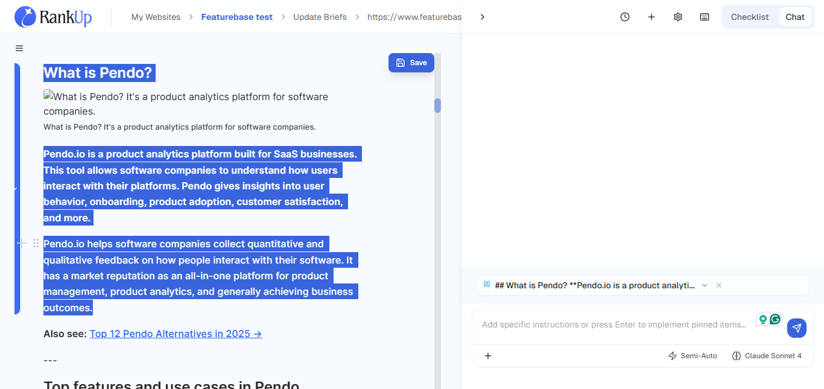Viewport: 824px width, 389px height.
Task: Click the RankUp logo
Action: [x=53, y=17]
